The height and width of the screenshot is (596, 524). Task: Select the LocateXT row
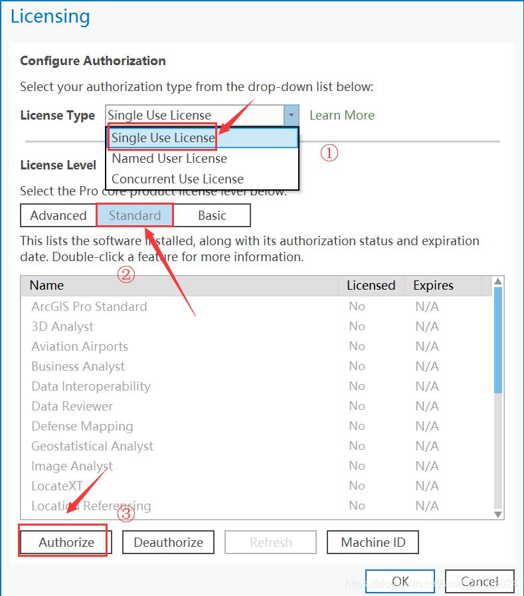(x=257, y=486)
